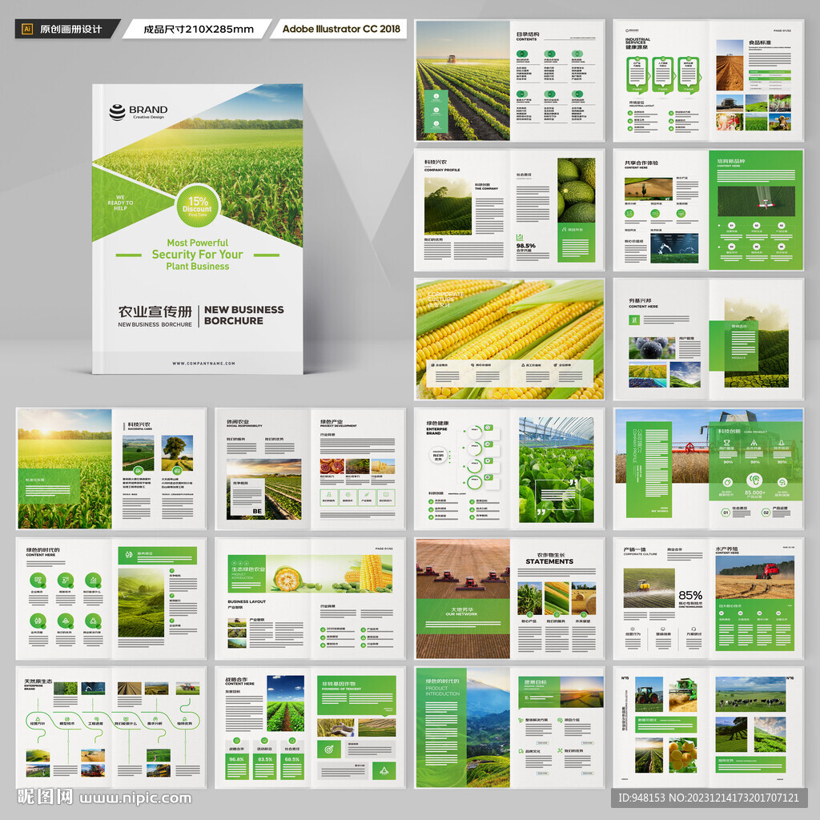The height and width of the screenshot is (820, 820).
Task: Select the 98.5% statistic
Action: (x=525, y=245)
